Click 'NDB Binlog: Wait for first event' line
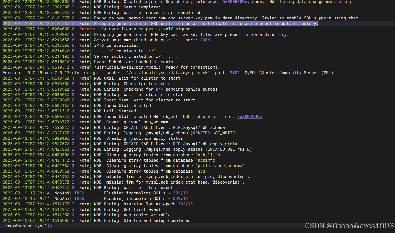395x233 pixels. pyautogui.click(x=88, y=188)
